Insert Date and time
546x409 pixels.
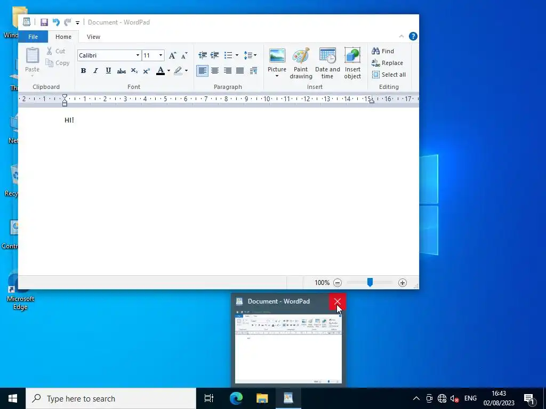click(x=327, y=63)
